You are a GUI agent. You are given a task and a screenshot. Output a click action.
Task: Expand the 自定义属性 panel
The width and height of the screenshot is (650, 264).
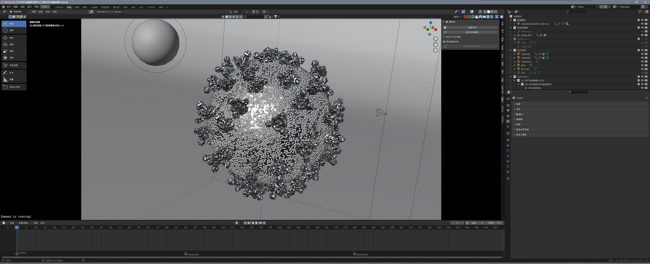[580, 135]
